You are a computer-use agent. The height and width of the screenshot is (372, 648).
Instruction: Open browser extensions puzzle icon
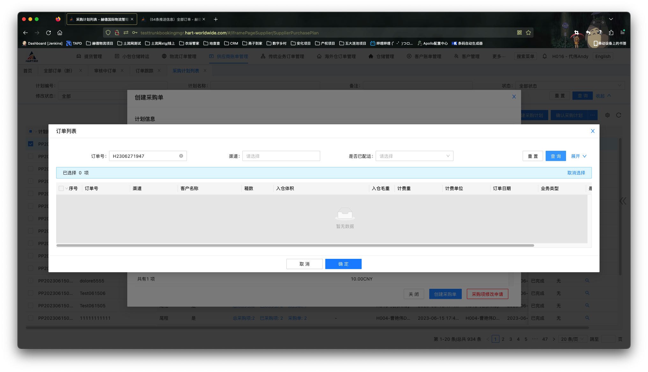point(611,33)
